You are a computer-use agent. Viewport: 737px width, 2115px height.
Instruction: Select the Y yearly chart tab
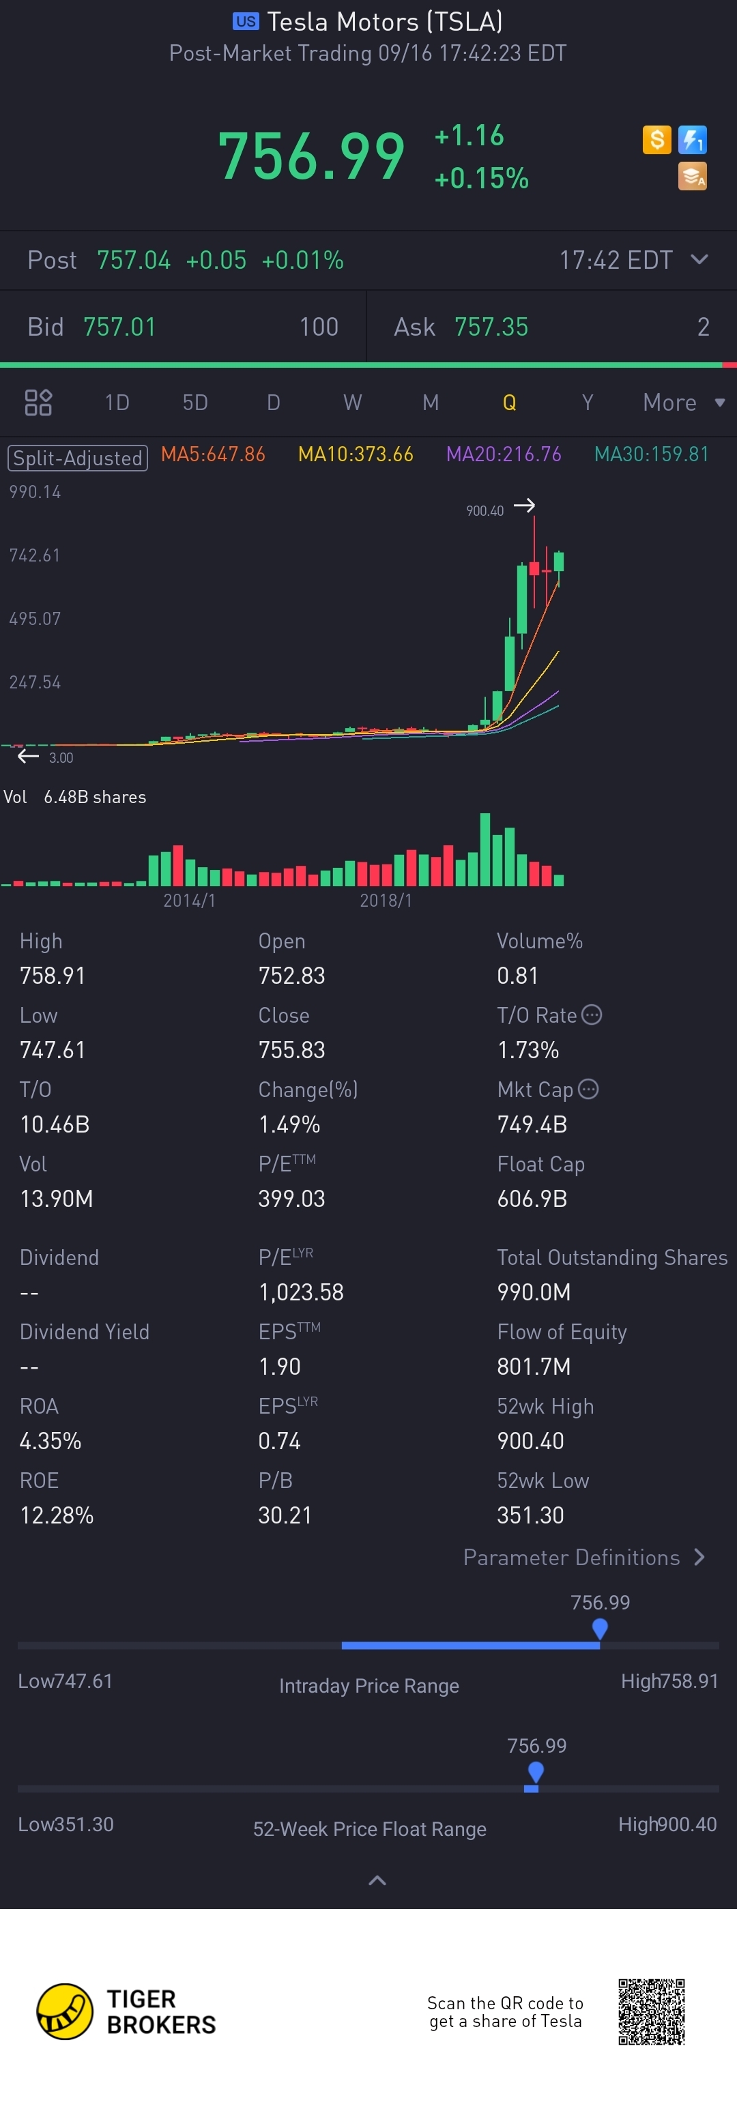pos(588,403)
